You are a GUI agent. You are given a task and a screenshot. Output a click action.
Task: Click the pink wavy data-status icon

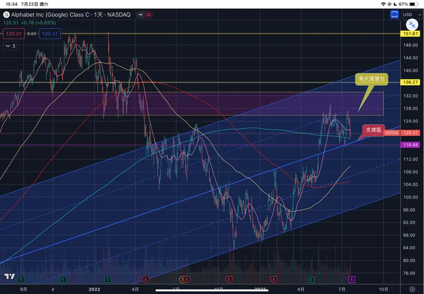[148, 14]
